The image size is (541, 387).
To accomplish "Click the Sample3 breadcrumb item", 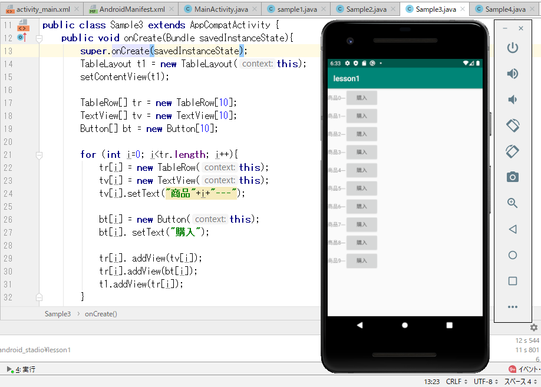I will point(58,314).
